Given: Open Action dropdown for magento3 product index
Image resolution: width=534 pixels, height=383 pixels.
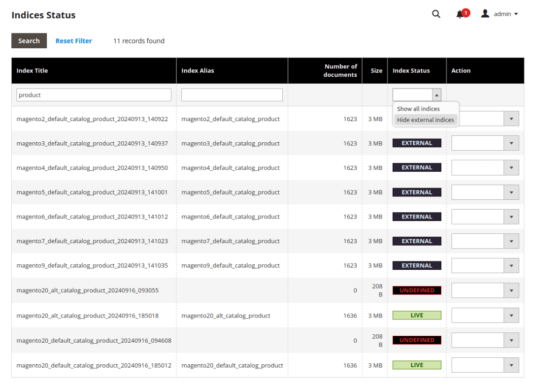Looking at the screenshot, I should (485, 143).
